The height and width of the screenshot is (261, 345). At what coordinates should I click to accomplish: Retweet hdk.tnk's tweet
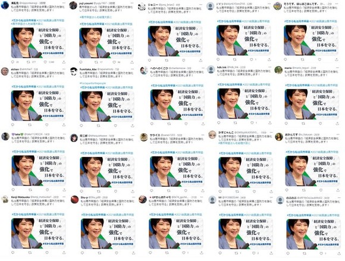235,122
